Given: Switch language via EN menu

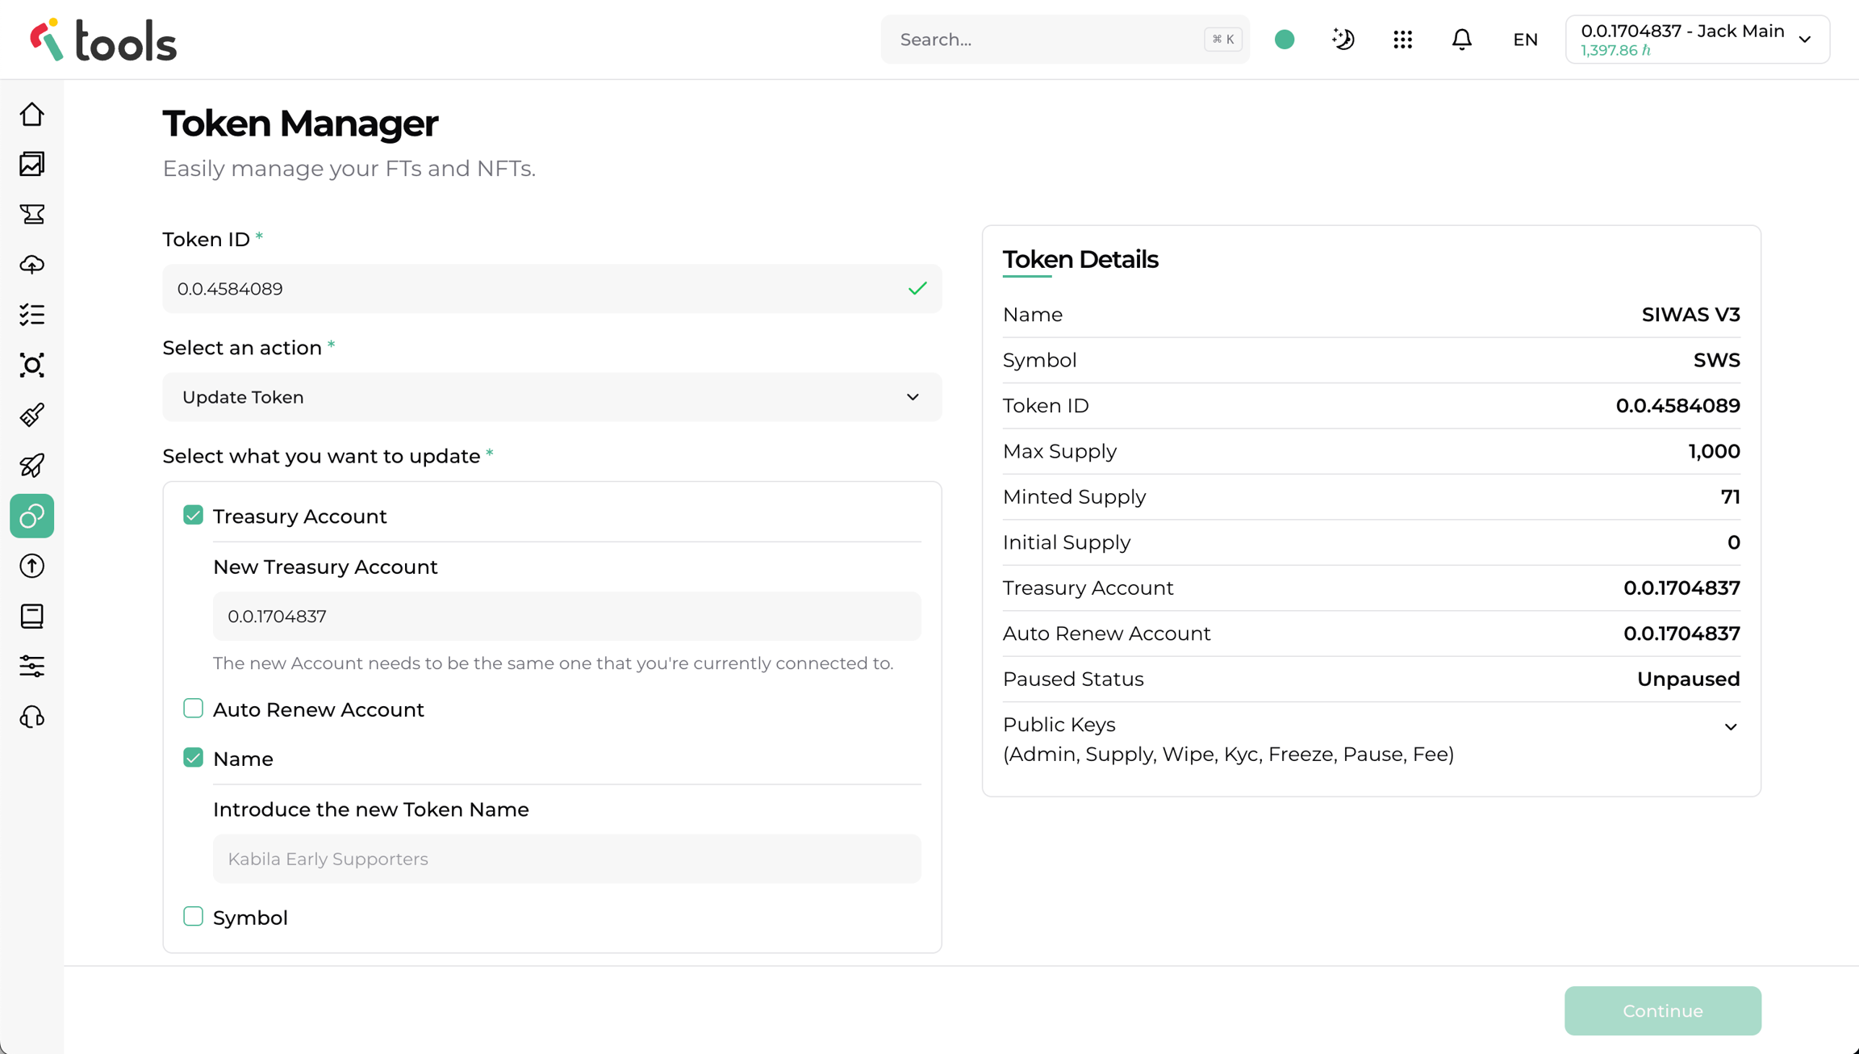Looking at the screenshot, I should 1525,40.
